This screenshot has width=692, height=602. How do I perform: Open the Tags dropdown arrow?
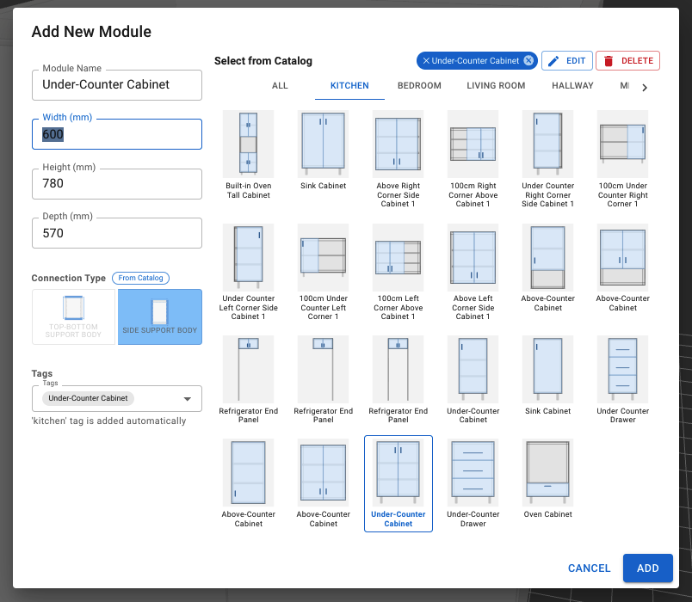pos(188,399)
